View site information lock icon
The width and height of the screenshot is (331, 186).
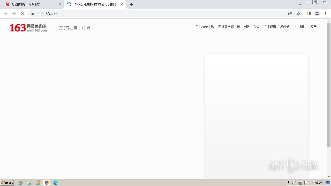33,13
